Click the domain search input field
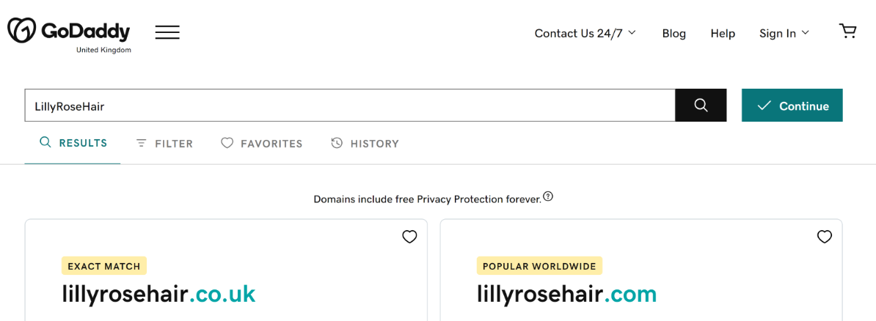 point(349,106)
